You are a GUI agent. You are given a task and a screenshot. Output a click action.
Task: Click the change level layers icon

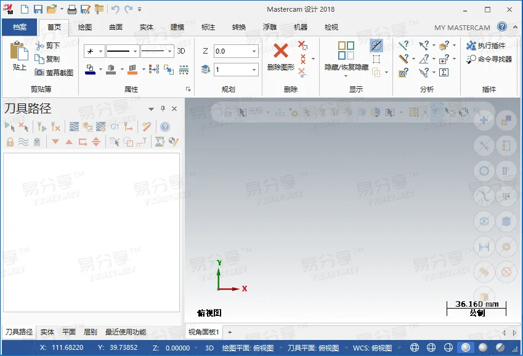pos(206,70)
